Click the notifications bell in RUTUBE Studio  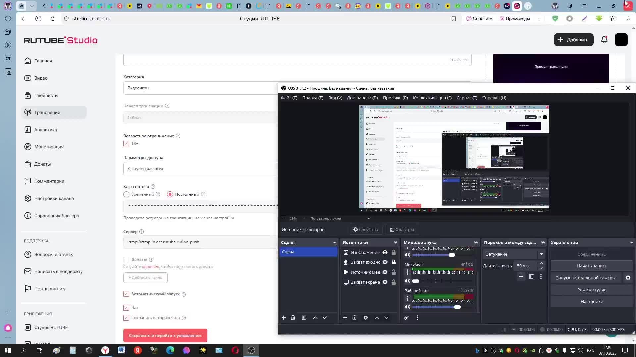tap(604, 40)
